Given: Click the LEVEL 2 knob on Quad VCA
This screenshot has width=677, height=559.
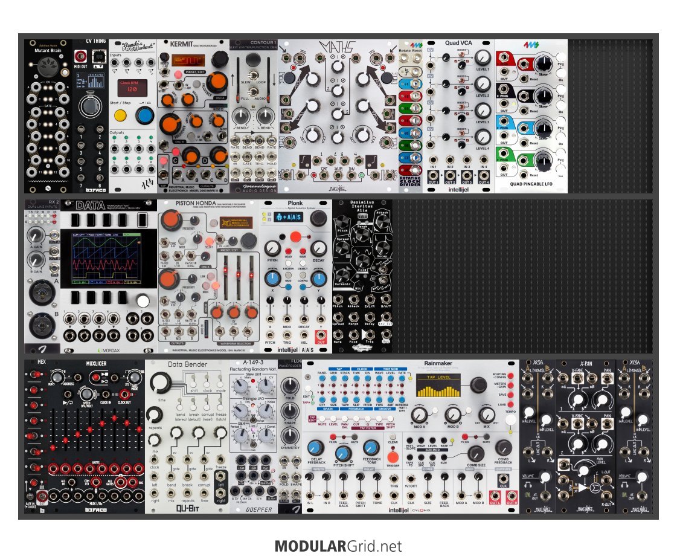Looking at the screenshot, I should click(483, 84).
